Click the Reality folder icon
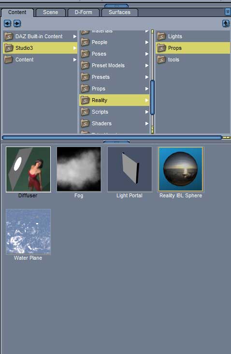This screenshot has height=354, width=231. (85, 100)
